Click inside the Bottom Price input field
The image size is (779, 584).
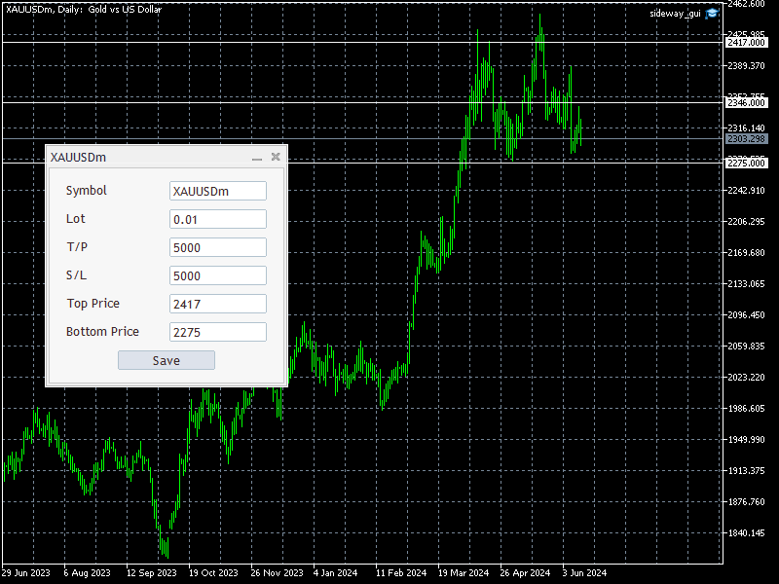217,331
